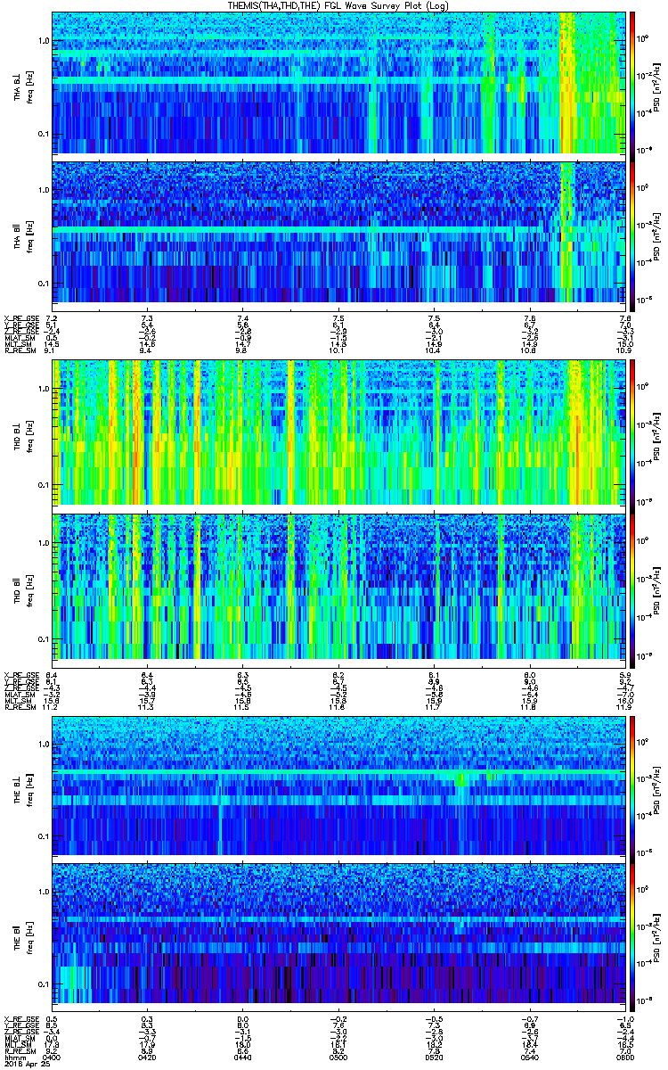Click the '0400' time tick label
The image size is (668, 1070).
53,1056
